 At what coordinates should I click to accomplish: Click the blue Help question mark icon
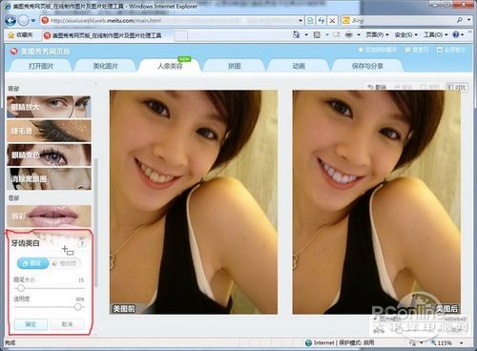[456, 34]
